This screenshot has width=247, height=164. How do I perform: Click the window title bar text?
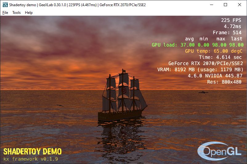tap(77, 5)
